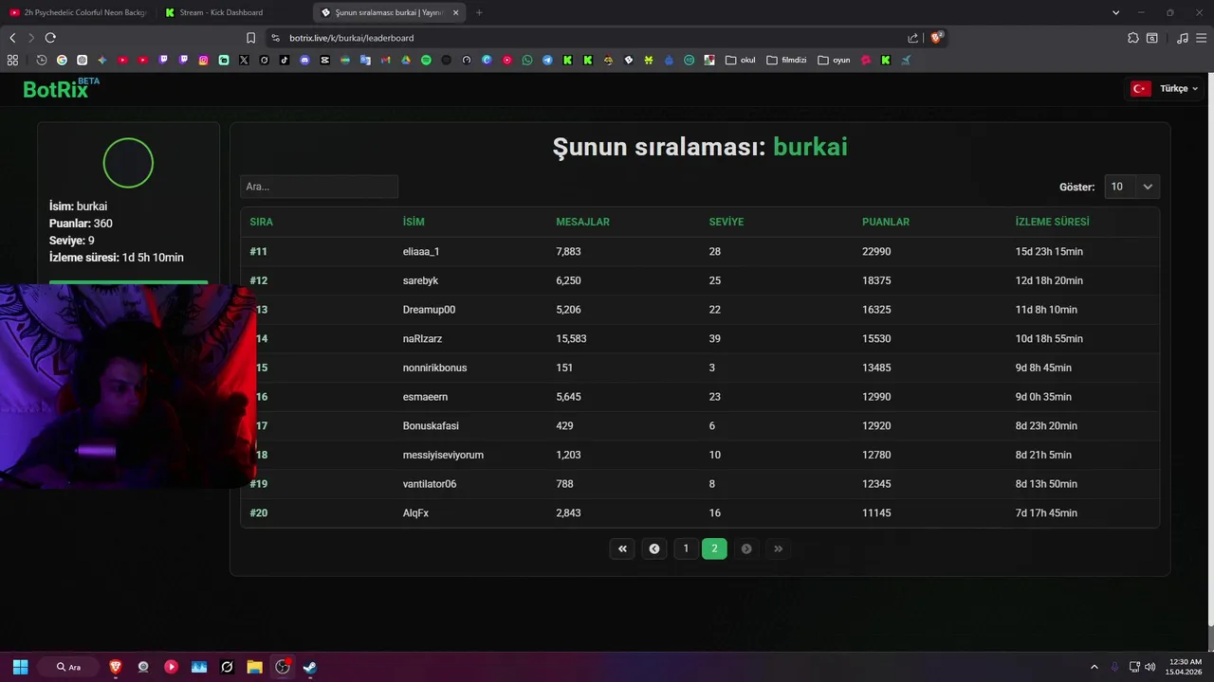Select the messiyiseviyorum username
1214x682 pixels.
(443, 455)
